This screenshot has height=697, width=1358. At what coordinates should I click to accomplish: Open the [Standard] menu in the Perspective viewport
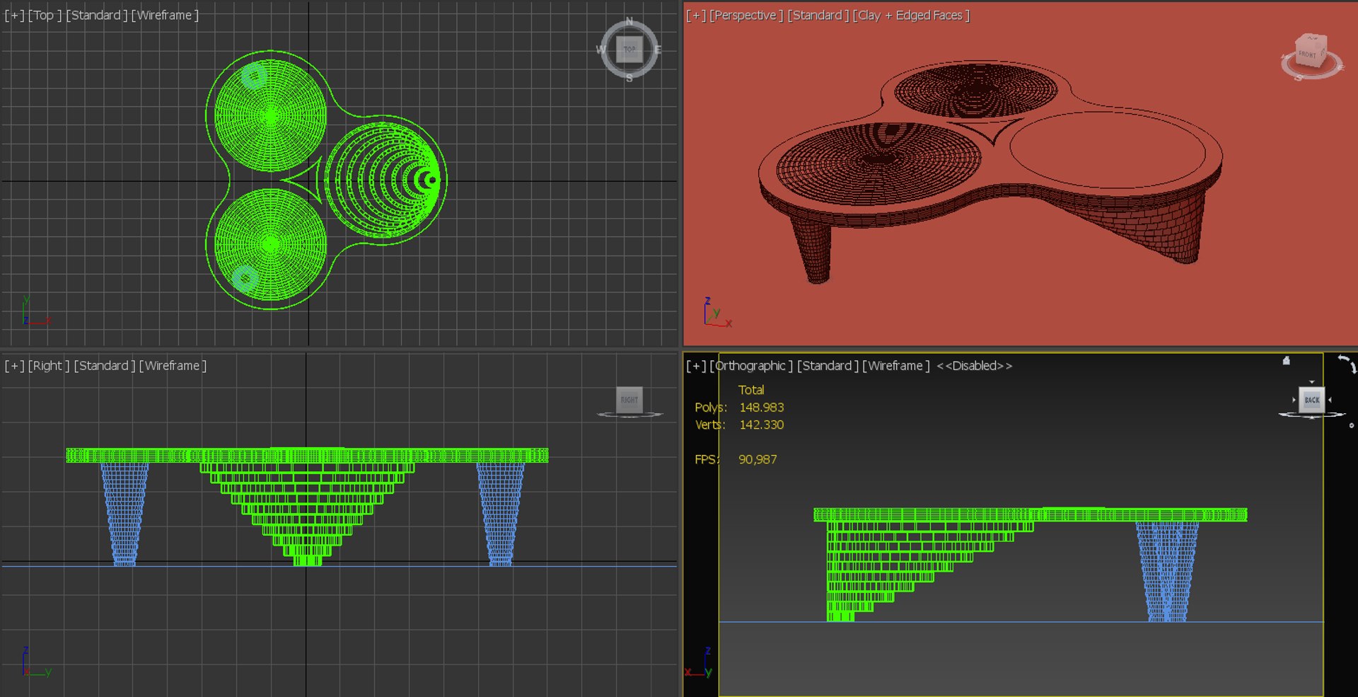[x=818, y=15]
